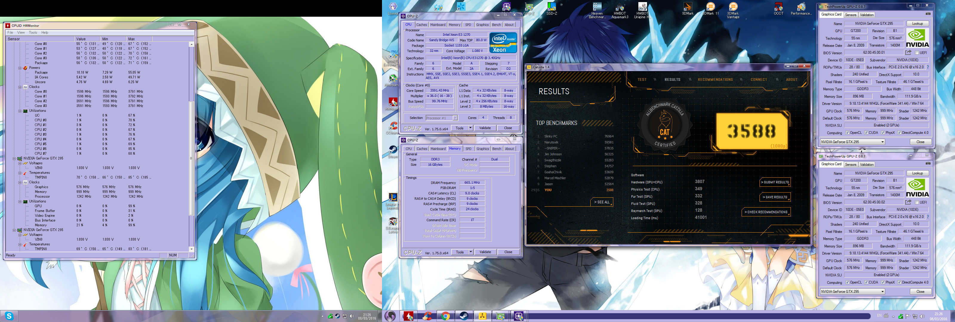955x322 pixels.
Task: Toggle the PhysX checkbox in top GPU-Z
Action: point(883,133)
